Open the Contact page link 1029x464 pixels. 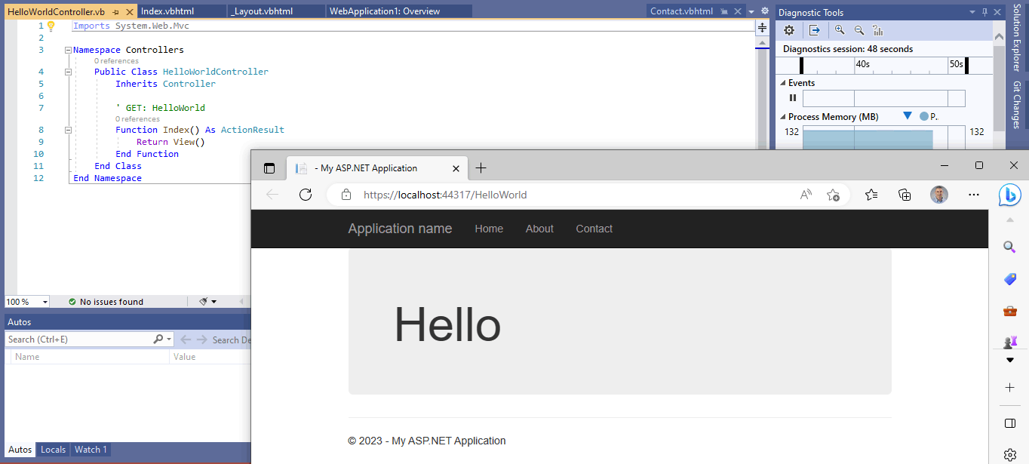point(594,229)
